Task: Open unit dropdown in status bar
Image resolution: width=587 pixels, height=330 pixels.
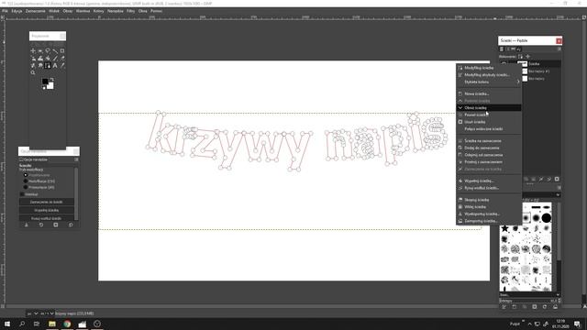Action: tap(33, 313)
